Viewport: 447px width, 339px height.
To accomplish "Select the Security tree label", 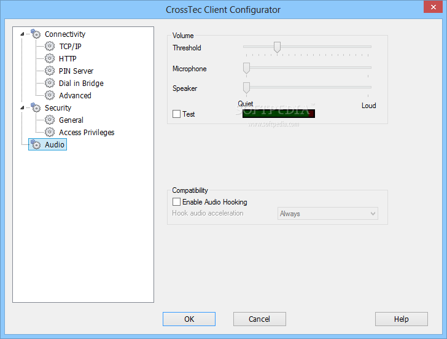I will click(x=58, y=107).
